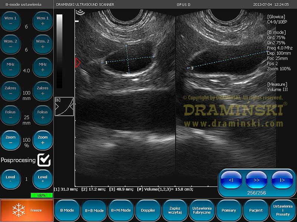Decrease Wzm. 2 gain
297x222 pixels.
point(10,44)
